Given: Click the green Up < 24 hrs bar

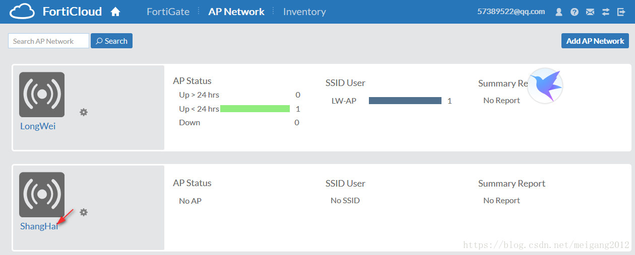Looking at the screenshot, I should coord(255,109).
